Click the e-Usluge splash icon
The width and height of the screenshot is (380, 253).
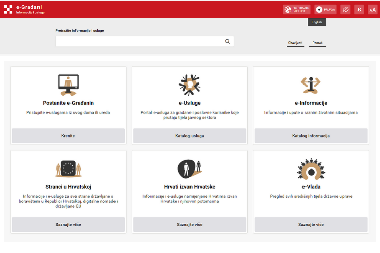point(189,85)
